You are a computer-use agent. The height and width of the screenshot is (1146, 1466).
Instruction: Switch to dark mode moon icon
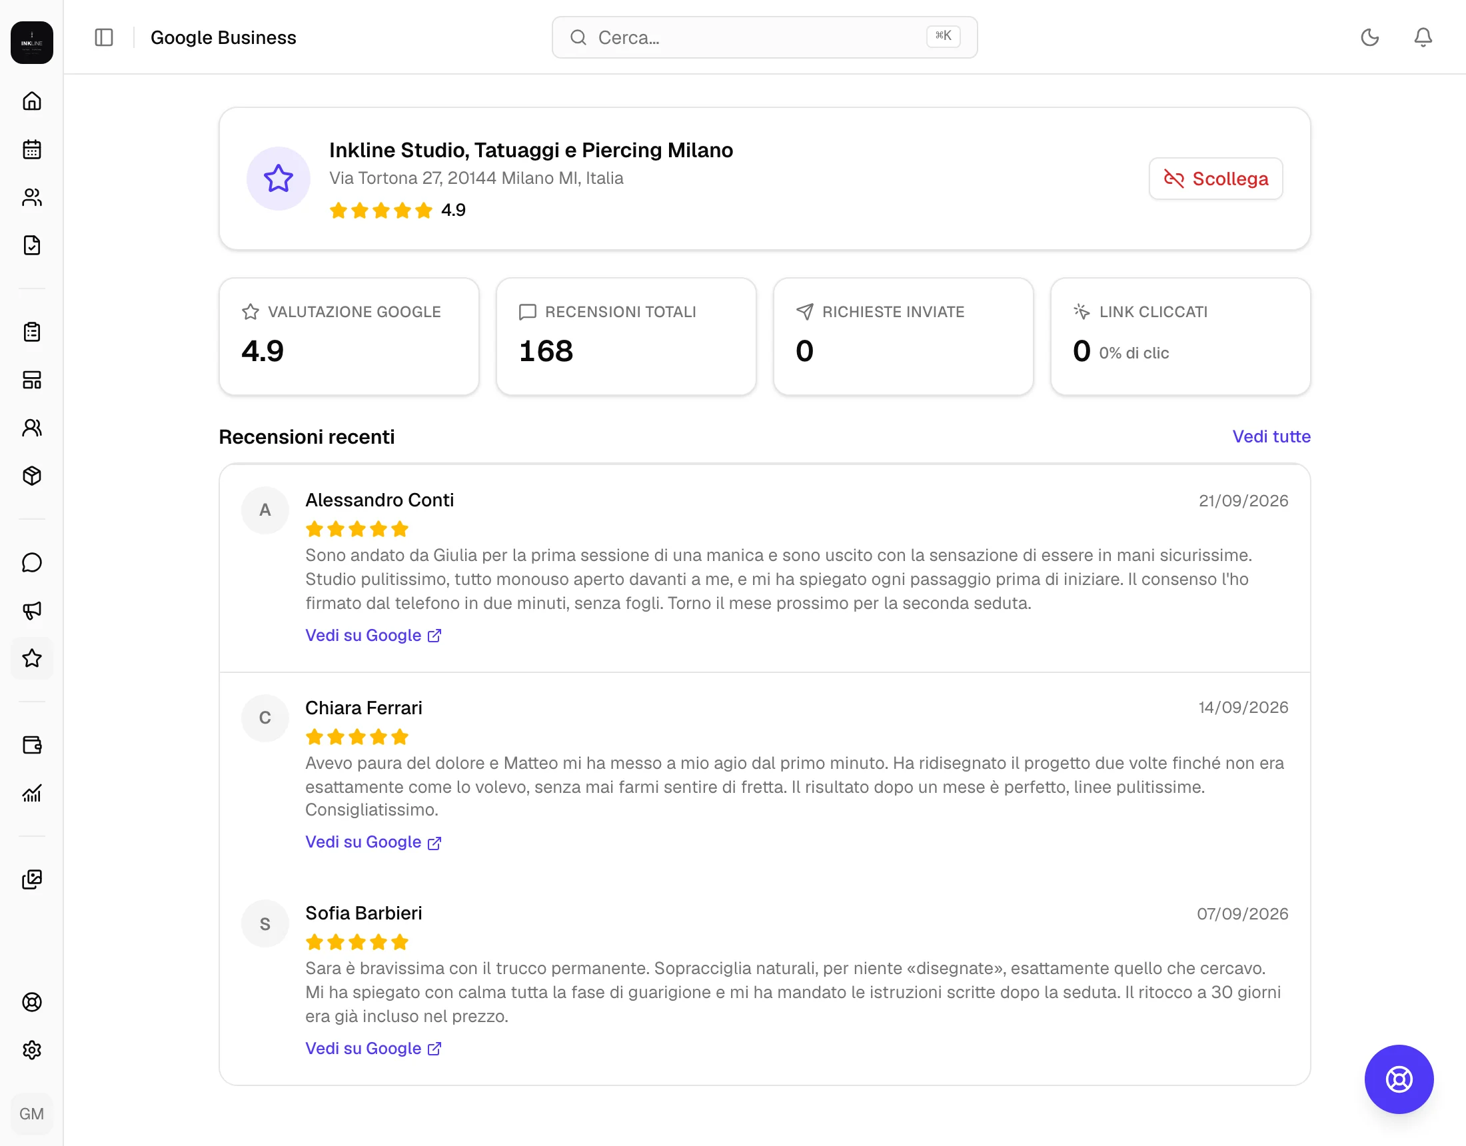pos(1370,37)
